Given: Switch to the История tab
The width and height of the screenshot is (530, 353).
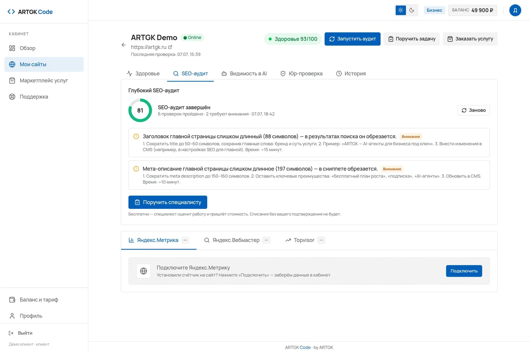Looking at the screenshot, I should pyautogui.click(x=351, y=74).
